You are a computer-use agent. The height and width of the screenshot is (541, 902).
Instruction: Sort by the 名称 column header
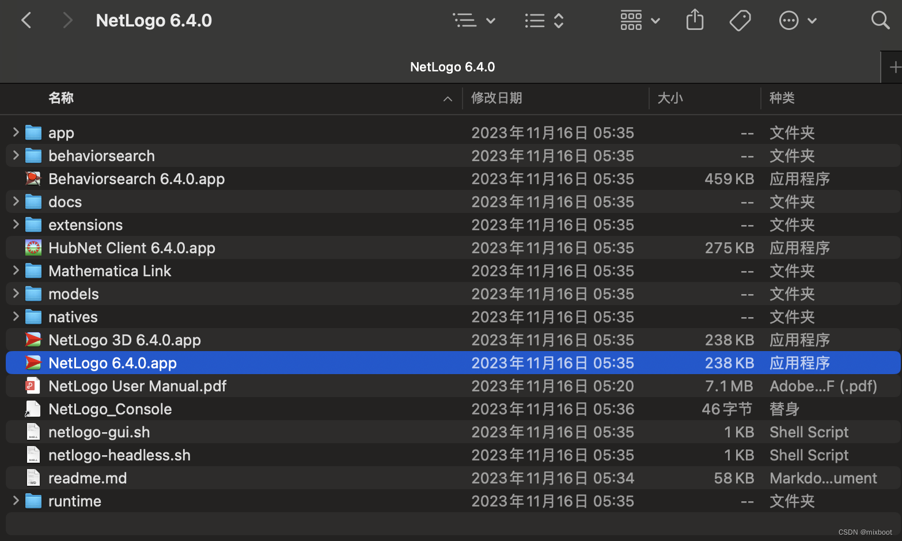(x=61, y=98)
